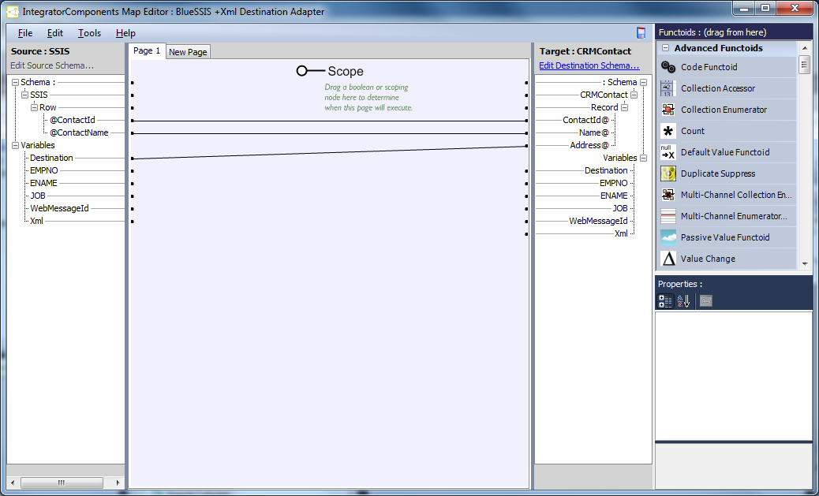Collapse the source Schema tree node

point(15,83)
